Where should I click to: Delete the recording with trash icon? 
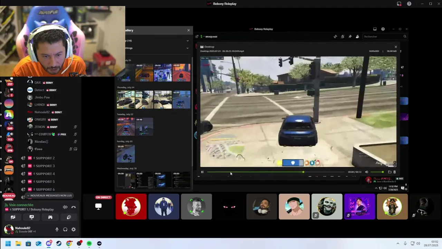(394, 172)
